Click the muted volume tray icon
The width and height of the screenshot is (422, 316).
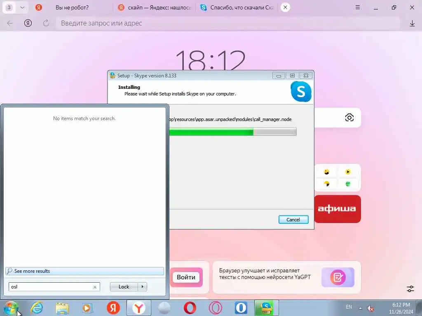(370, 308)
